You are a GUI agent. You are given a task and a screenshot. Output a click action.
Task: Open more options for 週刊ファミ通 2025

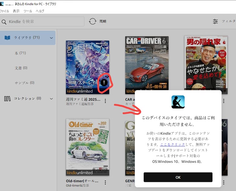click(105, 101)
